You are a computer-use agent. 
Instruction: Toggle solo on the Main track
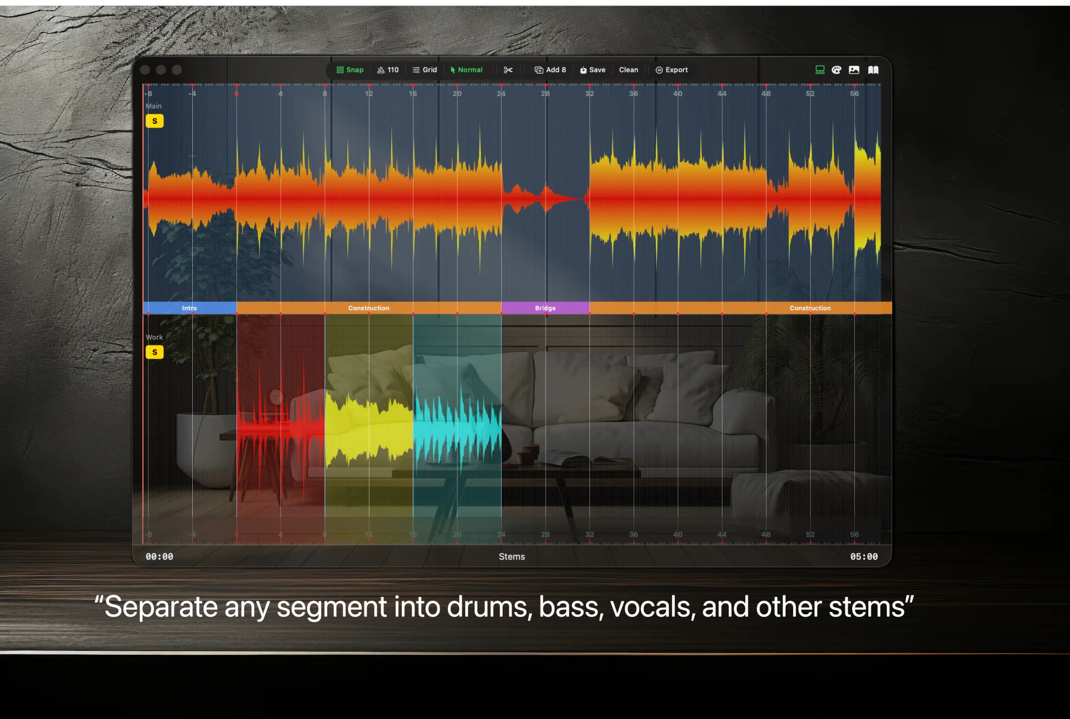coord(154,121)
